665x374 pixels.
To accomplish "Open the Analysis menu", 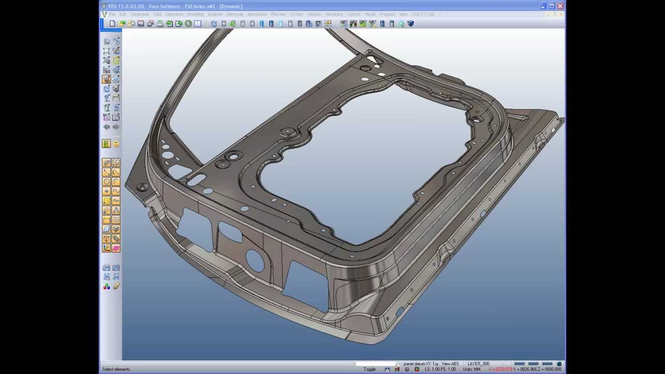I will pyautogui.click(x=215, y=15).
